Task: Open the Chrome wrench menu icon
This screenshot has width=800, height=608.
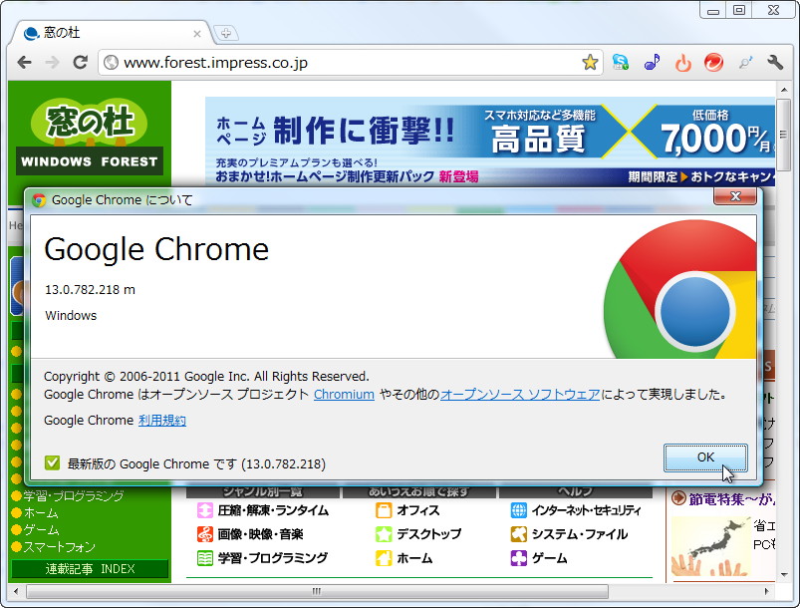Action: pyautogui.click(x=776, y=62)
